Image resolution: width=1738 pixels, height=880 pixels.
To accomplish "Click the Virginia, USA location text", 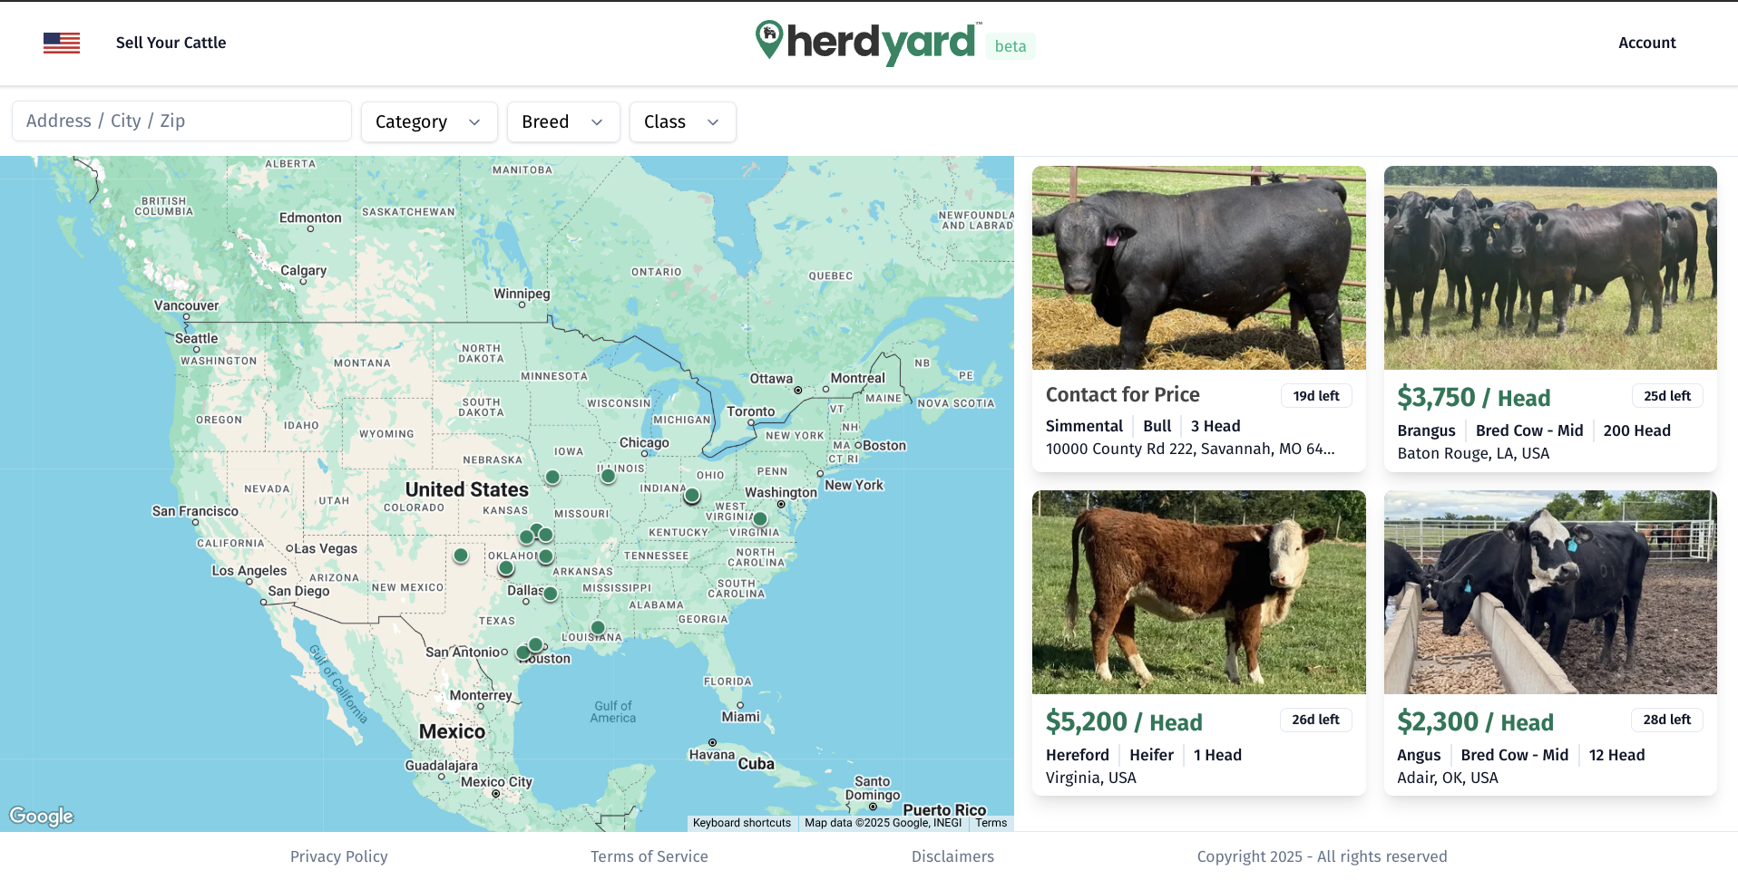I will 1090,778.
